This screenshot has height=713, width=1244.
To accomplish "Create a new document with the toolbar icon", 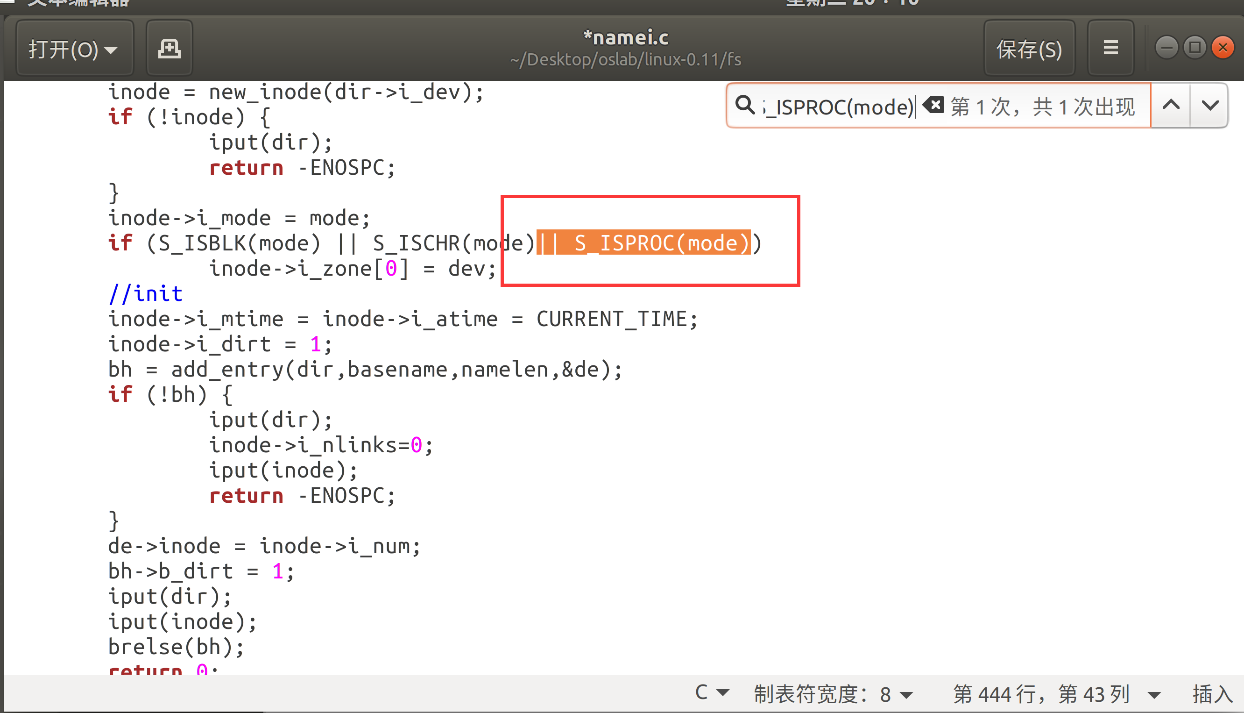I will click(170, 49).
